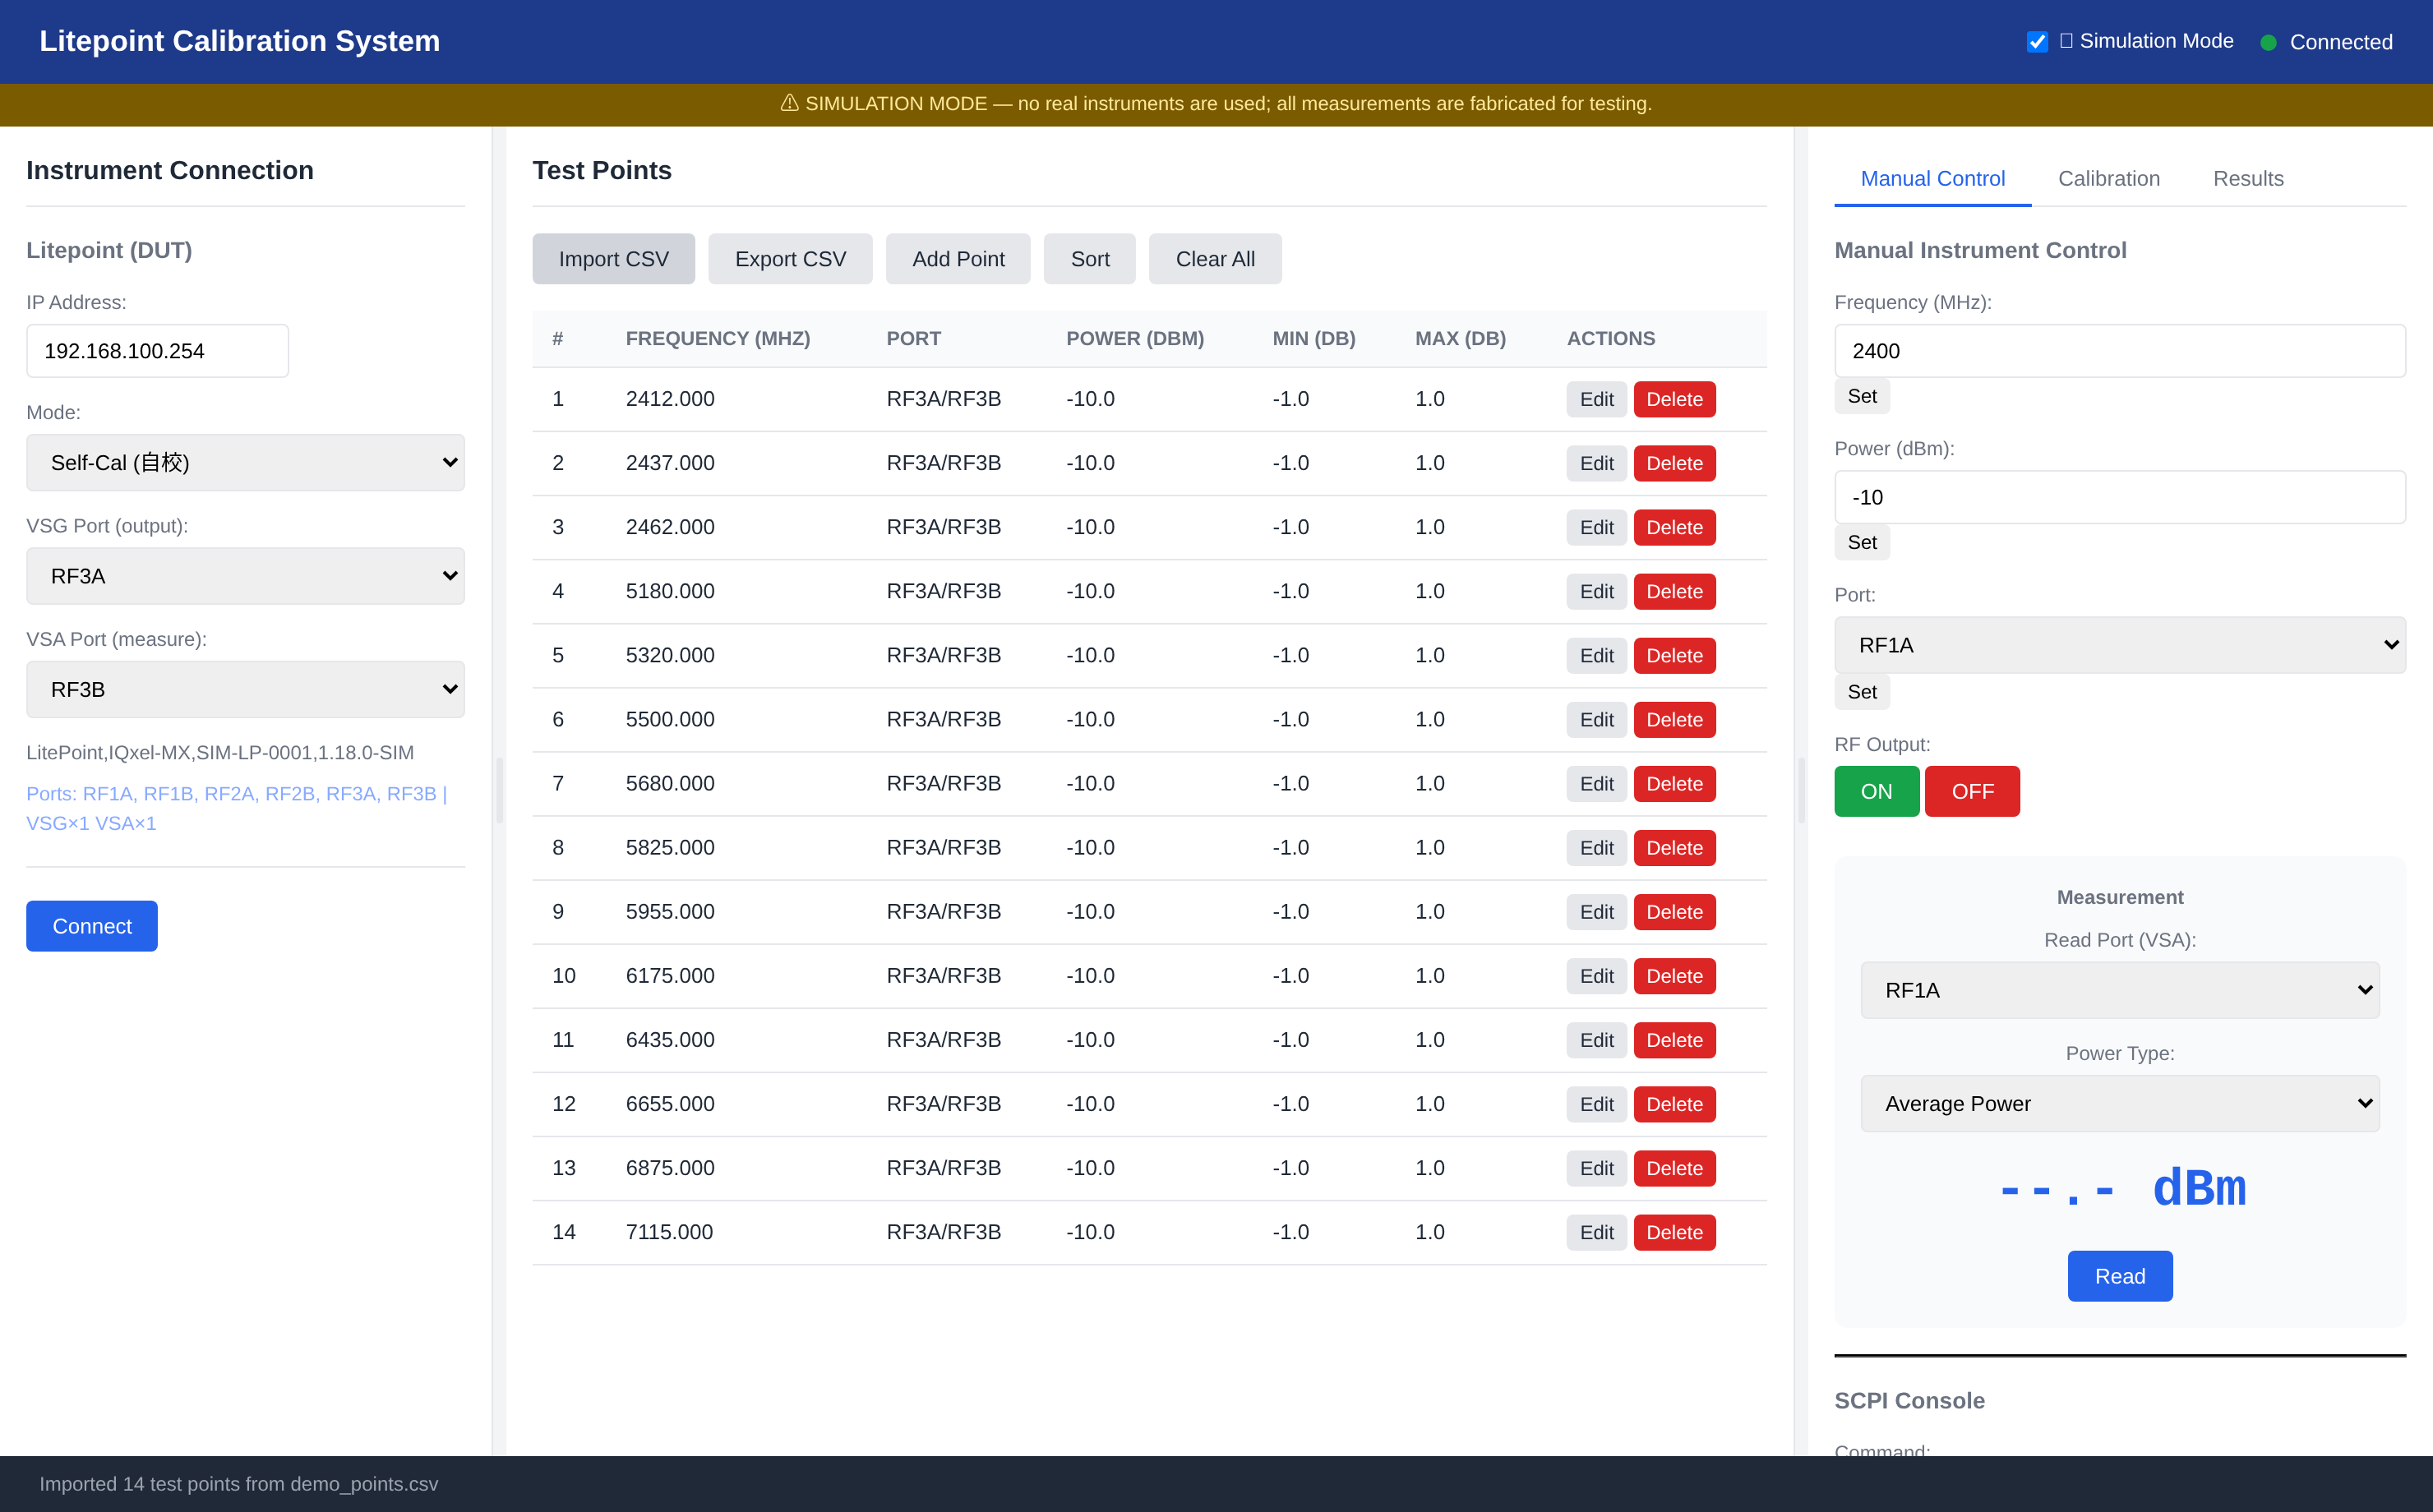Screen dimensions: 2433x1512
Task: Delete the 2412.000 MHz test point
Action: tap(1674, 399)
